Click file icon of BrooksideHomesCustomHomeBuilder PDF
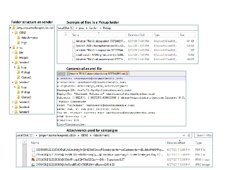The image size is (226, 170). click(34, 150)
